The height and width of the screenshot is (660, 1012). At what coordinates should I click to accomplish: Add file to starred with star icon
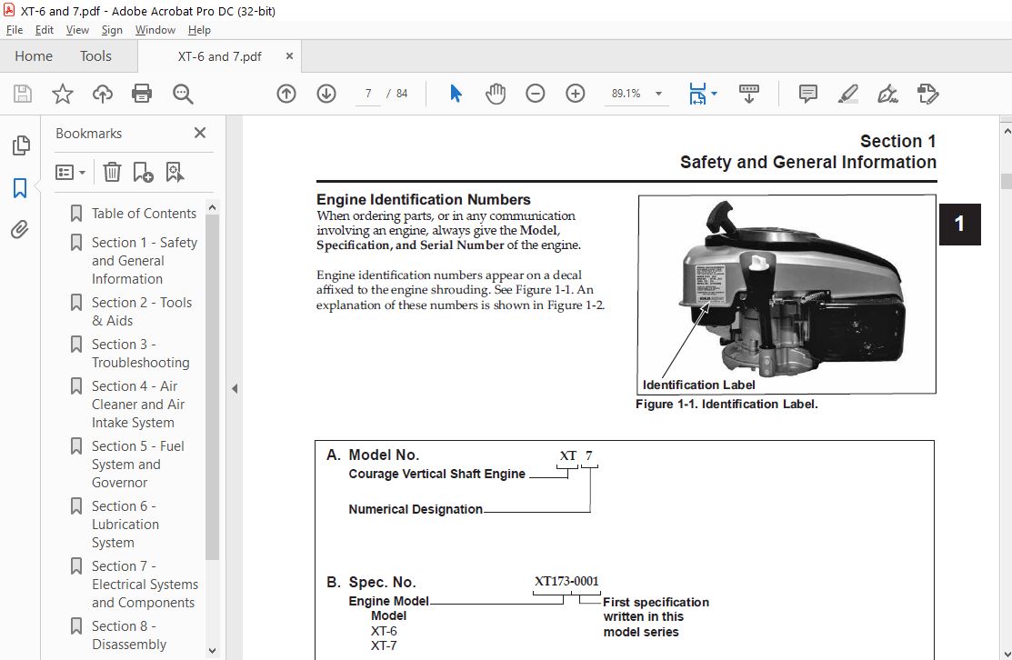(63, 94)
